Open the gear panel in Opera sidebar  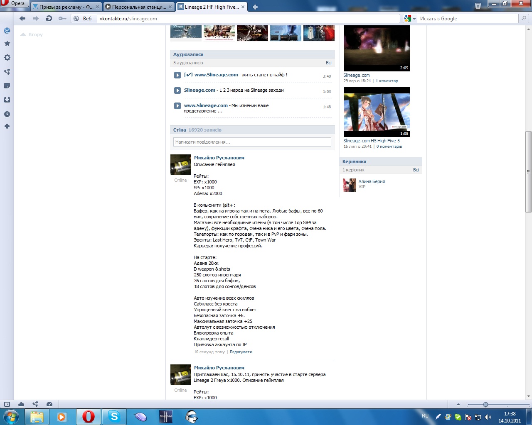7,58
